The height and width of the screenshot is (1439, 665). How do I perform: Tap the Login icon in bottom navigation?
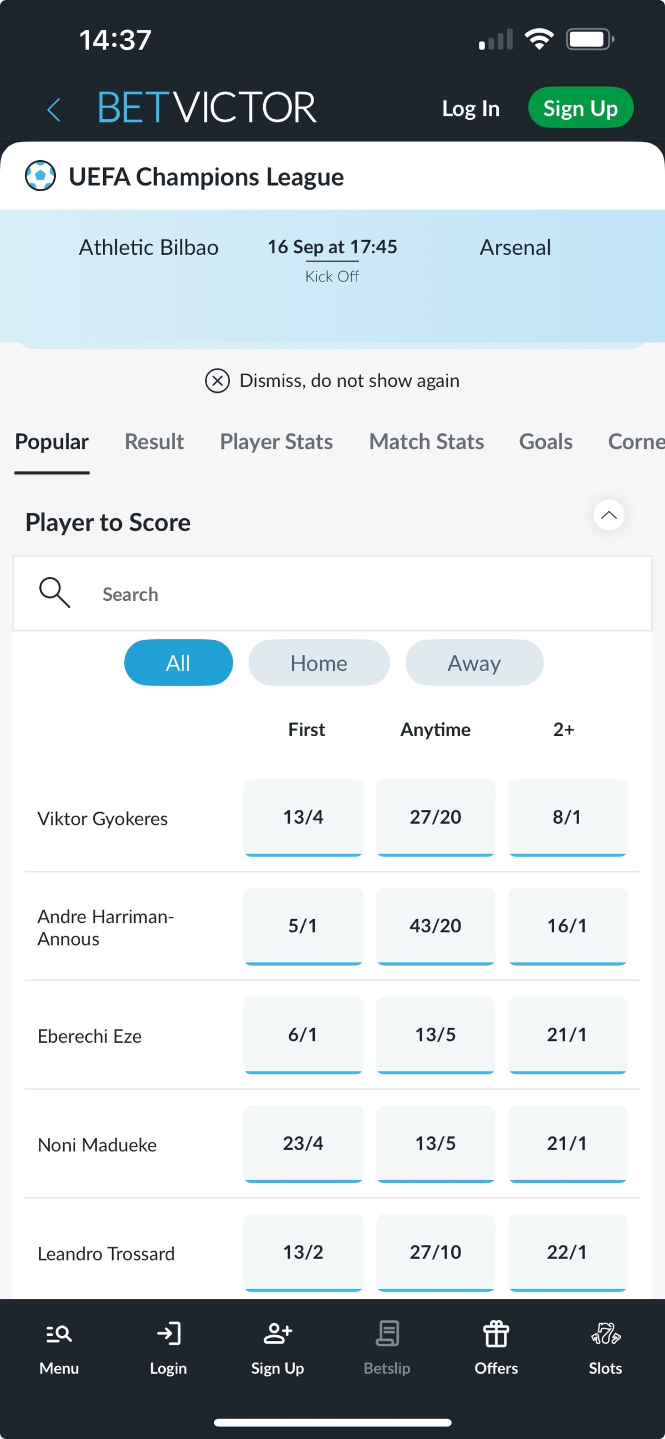pos(168,1334)
